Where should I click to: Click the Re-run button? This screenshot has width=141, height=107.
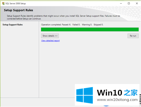(x=133, y=36)
